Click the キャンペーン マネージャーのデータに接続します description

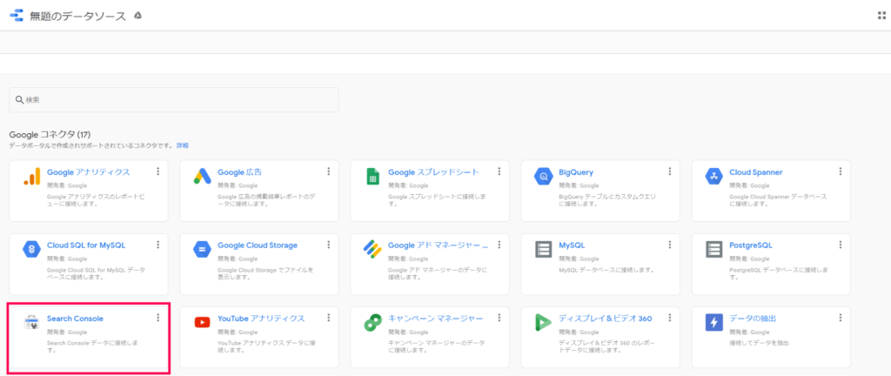pyautogui.click(x=435, y=346)
